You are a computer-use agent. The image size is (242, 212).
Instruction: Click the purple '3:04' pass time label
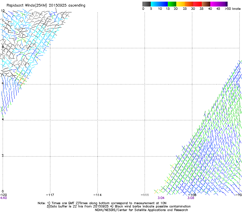click(161, 198)
